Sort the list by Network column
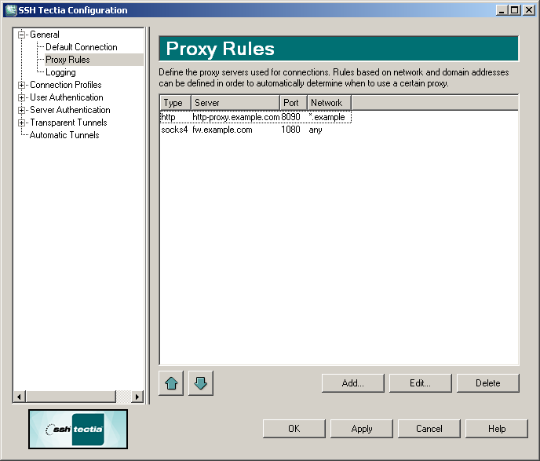540x461 pixels. click(x=329, y=103)
